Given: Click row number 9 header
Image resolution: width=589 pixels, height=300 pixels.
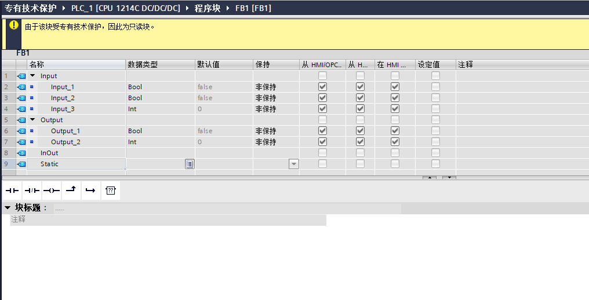Looking at the screenshot, I should (x=8, y=164).
